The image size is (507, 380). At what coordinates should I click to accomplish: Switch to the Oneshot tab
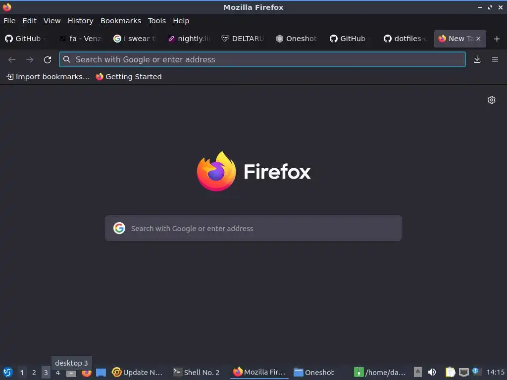tap(298, 39)
